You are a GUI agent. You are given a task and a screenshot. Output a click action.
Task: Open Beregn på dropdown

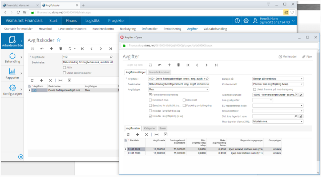(x=301, y=79)
